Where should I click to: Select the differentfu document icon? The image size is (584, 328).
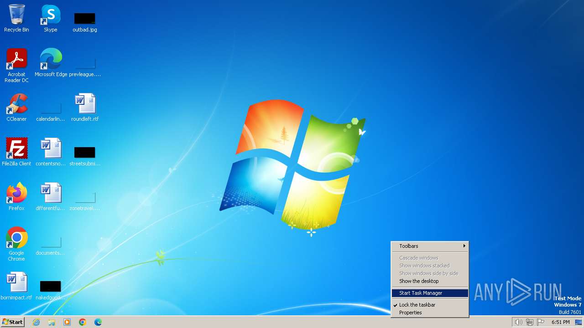51,197
